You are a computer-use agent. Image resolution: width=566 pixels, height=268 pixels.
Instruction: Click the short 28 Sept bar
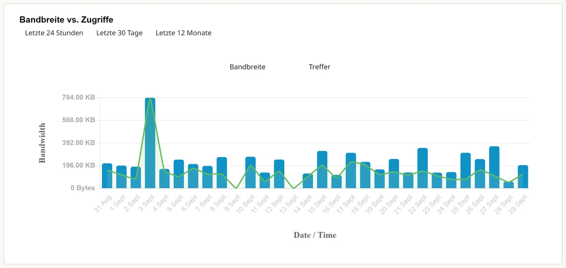tap(508, 185)
